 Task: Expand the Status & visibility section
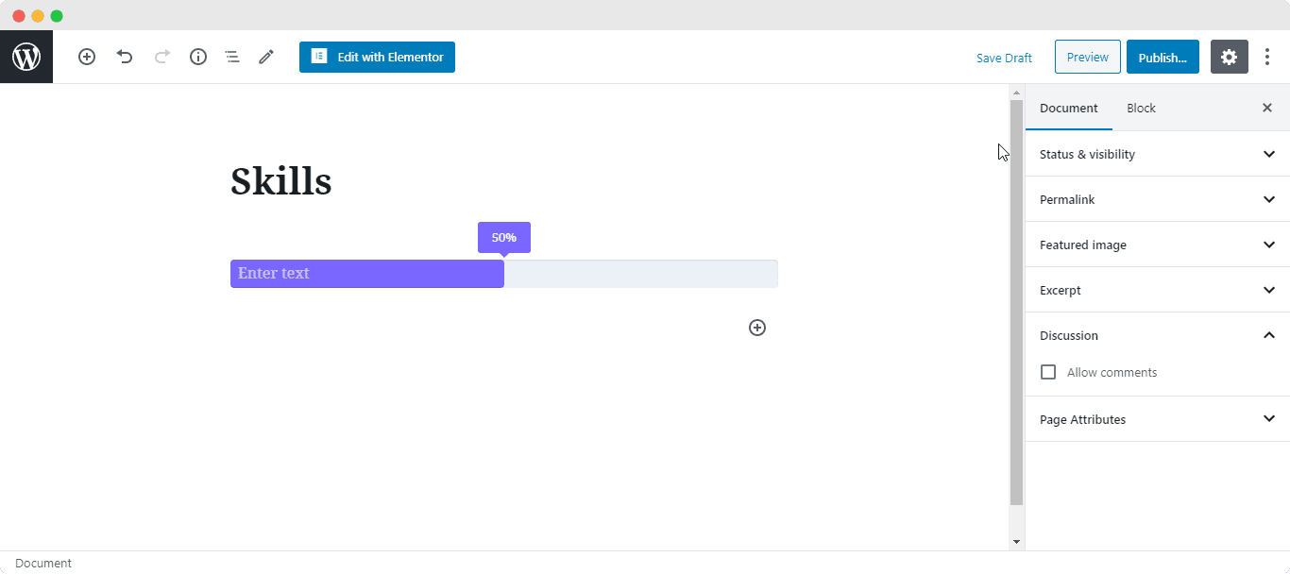tap(1156, 153)
